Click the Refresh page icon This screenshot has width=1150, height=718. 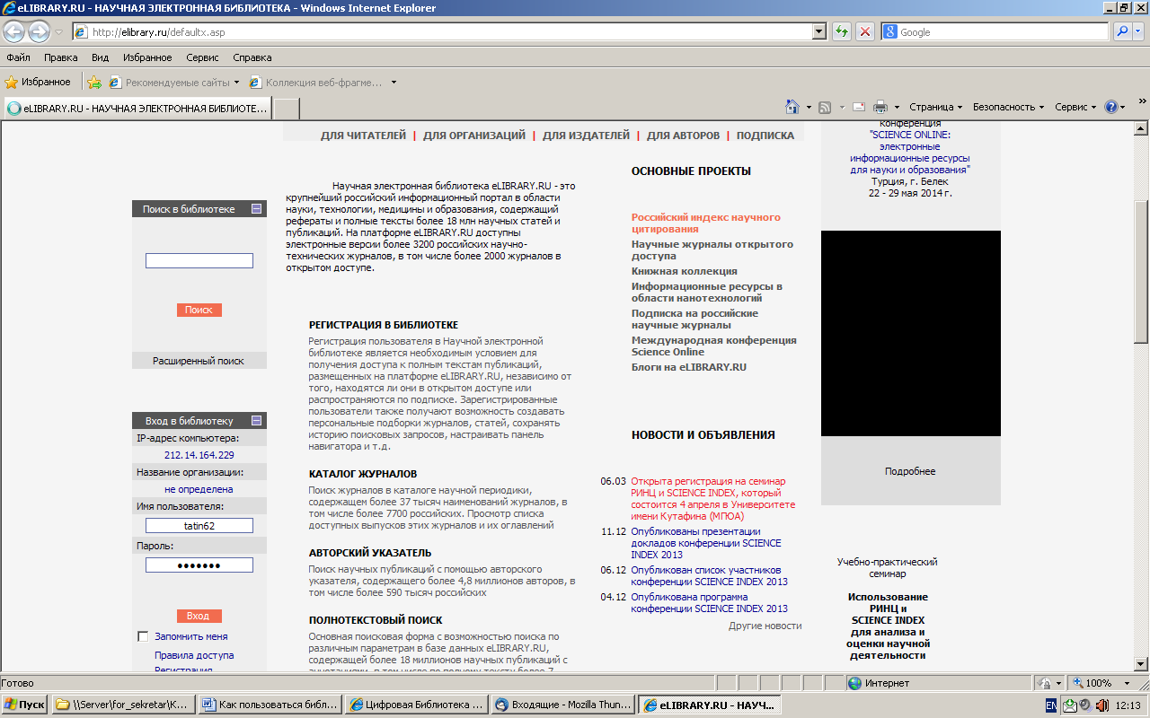[x=842, y=32]
